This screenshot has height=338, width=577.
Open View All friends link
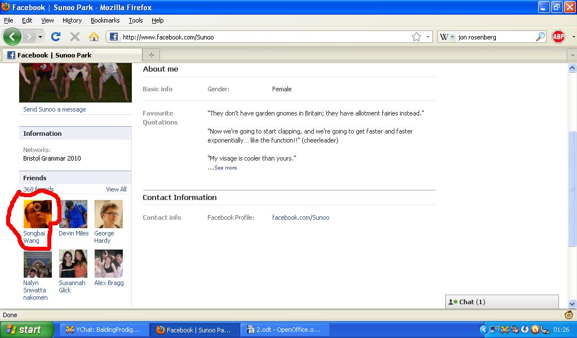(116, 189)
